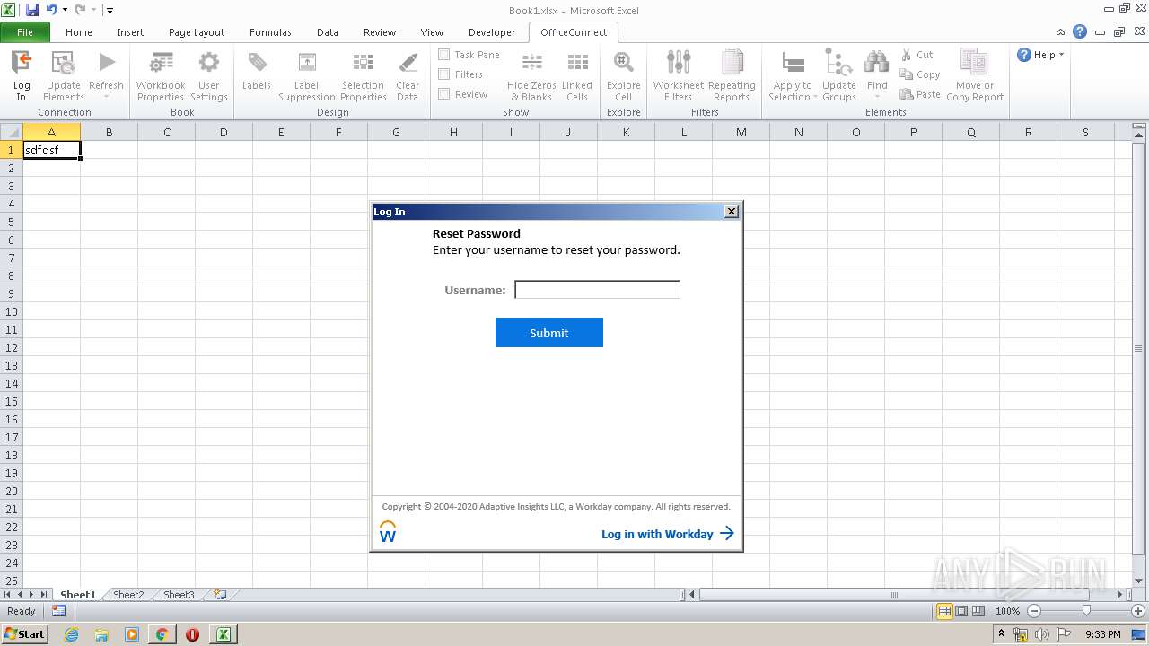This screenshot has width=1149, height=646.
Task: Open the Customize Quick Access Toolbar dropdown
Action: point(110,11)
